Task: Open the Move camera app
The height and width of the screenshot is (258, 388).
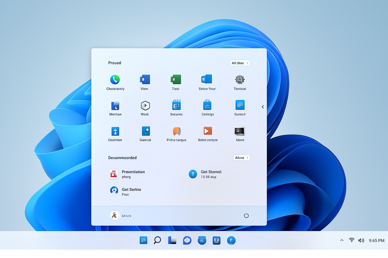Action: 239,133
